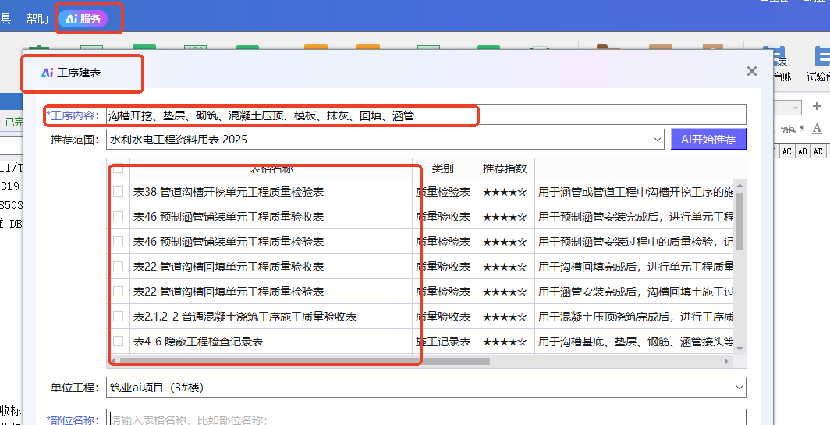Click star rating in 表38 row
The image size is (830, 425).
pos(505,192)
